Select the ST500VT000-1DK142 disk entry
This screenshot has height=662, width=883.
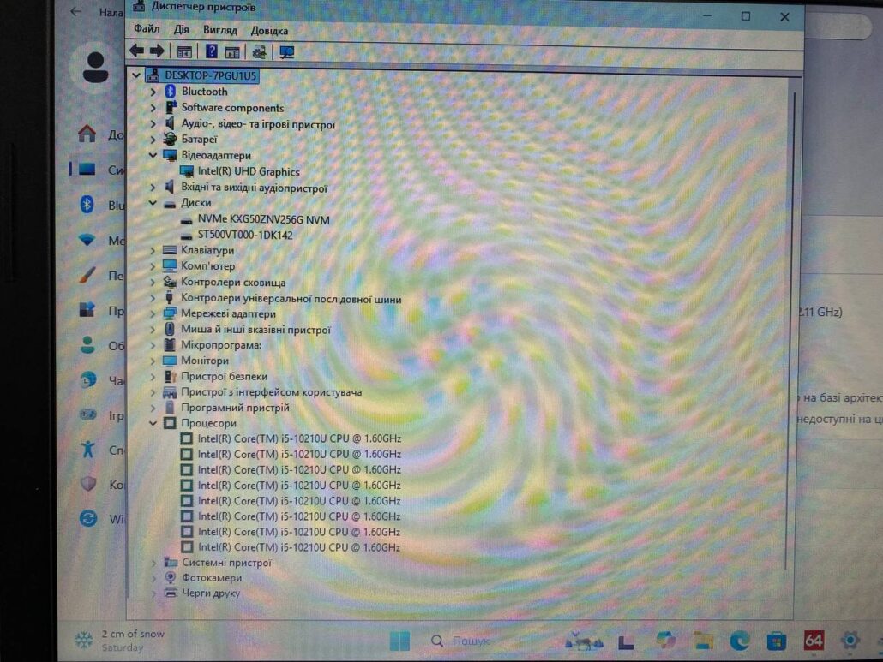(245, 234)
